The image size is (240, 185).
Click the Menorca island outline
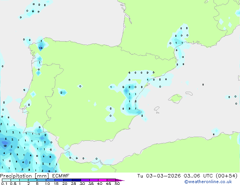tap(189, 93)
